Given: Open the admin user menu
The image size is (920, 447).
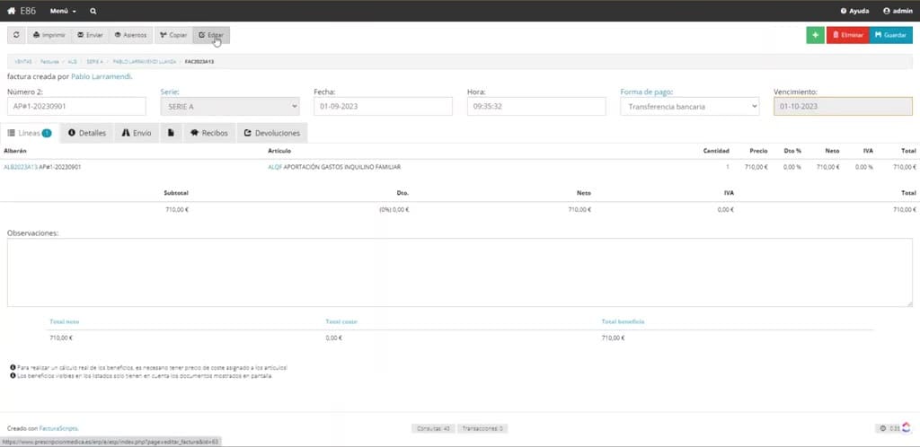Looking at the screenshot, I should tap(898, 11).
